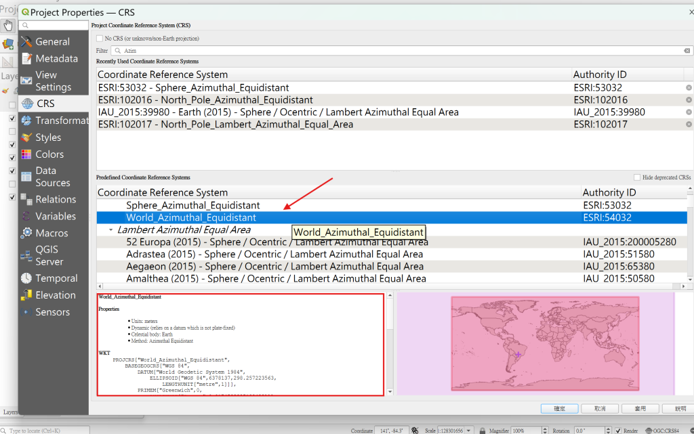Screen dimensions: 694x434
Task: Click the Temporal clock icon in sidebar
Action: click(26, 278)
